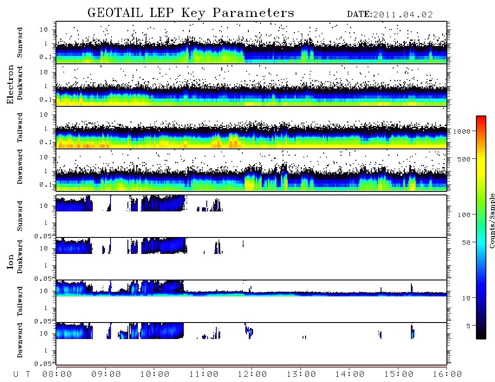
Task: Click the 1 tick of Ion Tailward axis
Action: pos(46,308)
